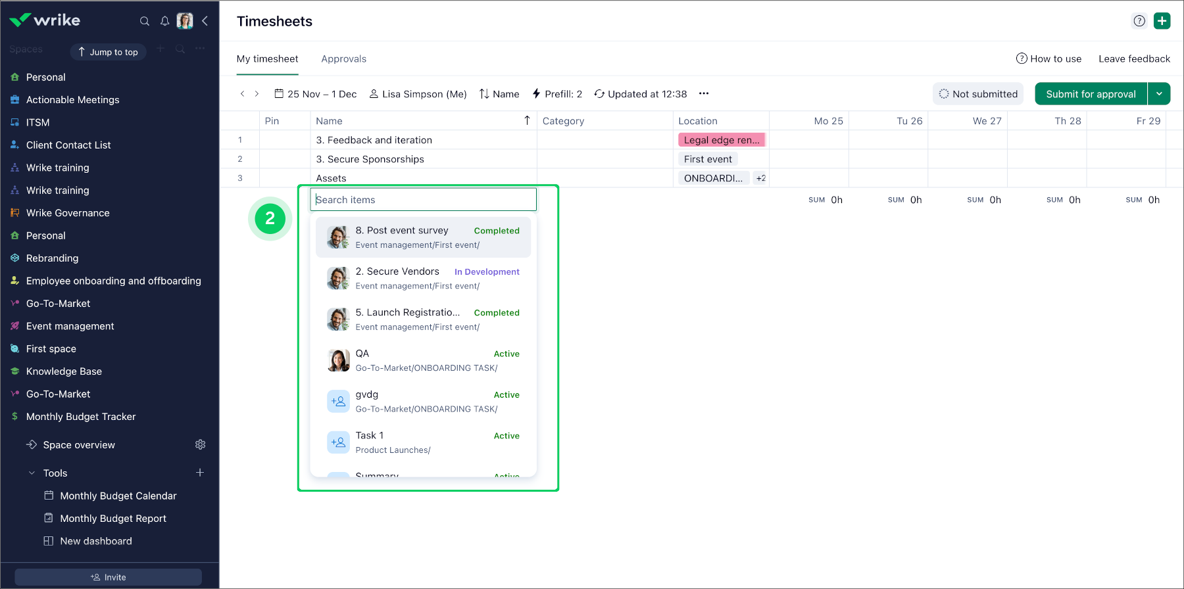Open the Leave feedback link
The width and height of the screenshot is (1184, 589).
[1134, 59]
